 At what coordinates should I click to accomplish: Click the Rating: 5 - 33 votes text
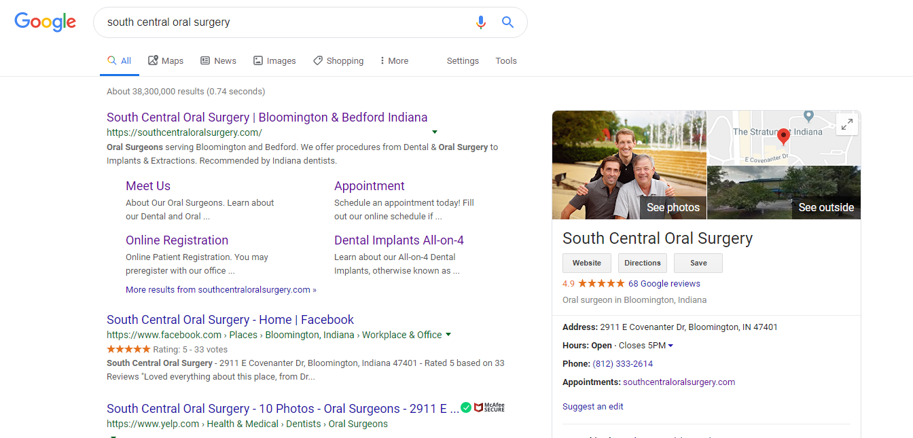190,349
